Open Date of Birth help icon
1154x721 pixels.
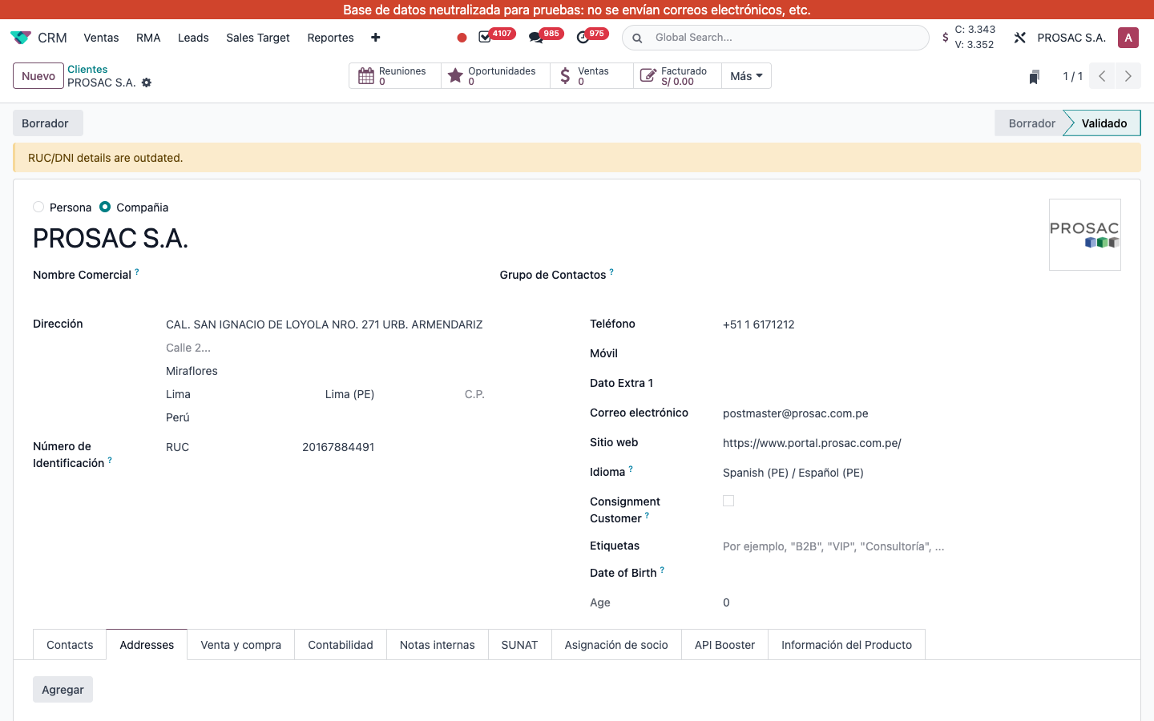662,570
